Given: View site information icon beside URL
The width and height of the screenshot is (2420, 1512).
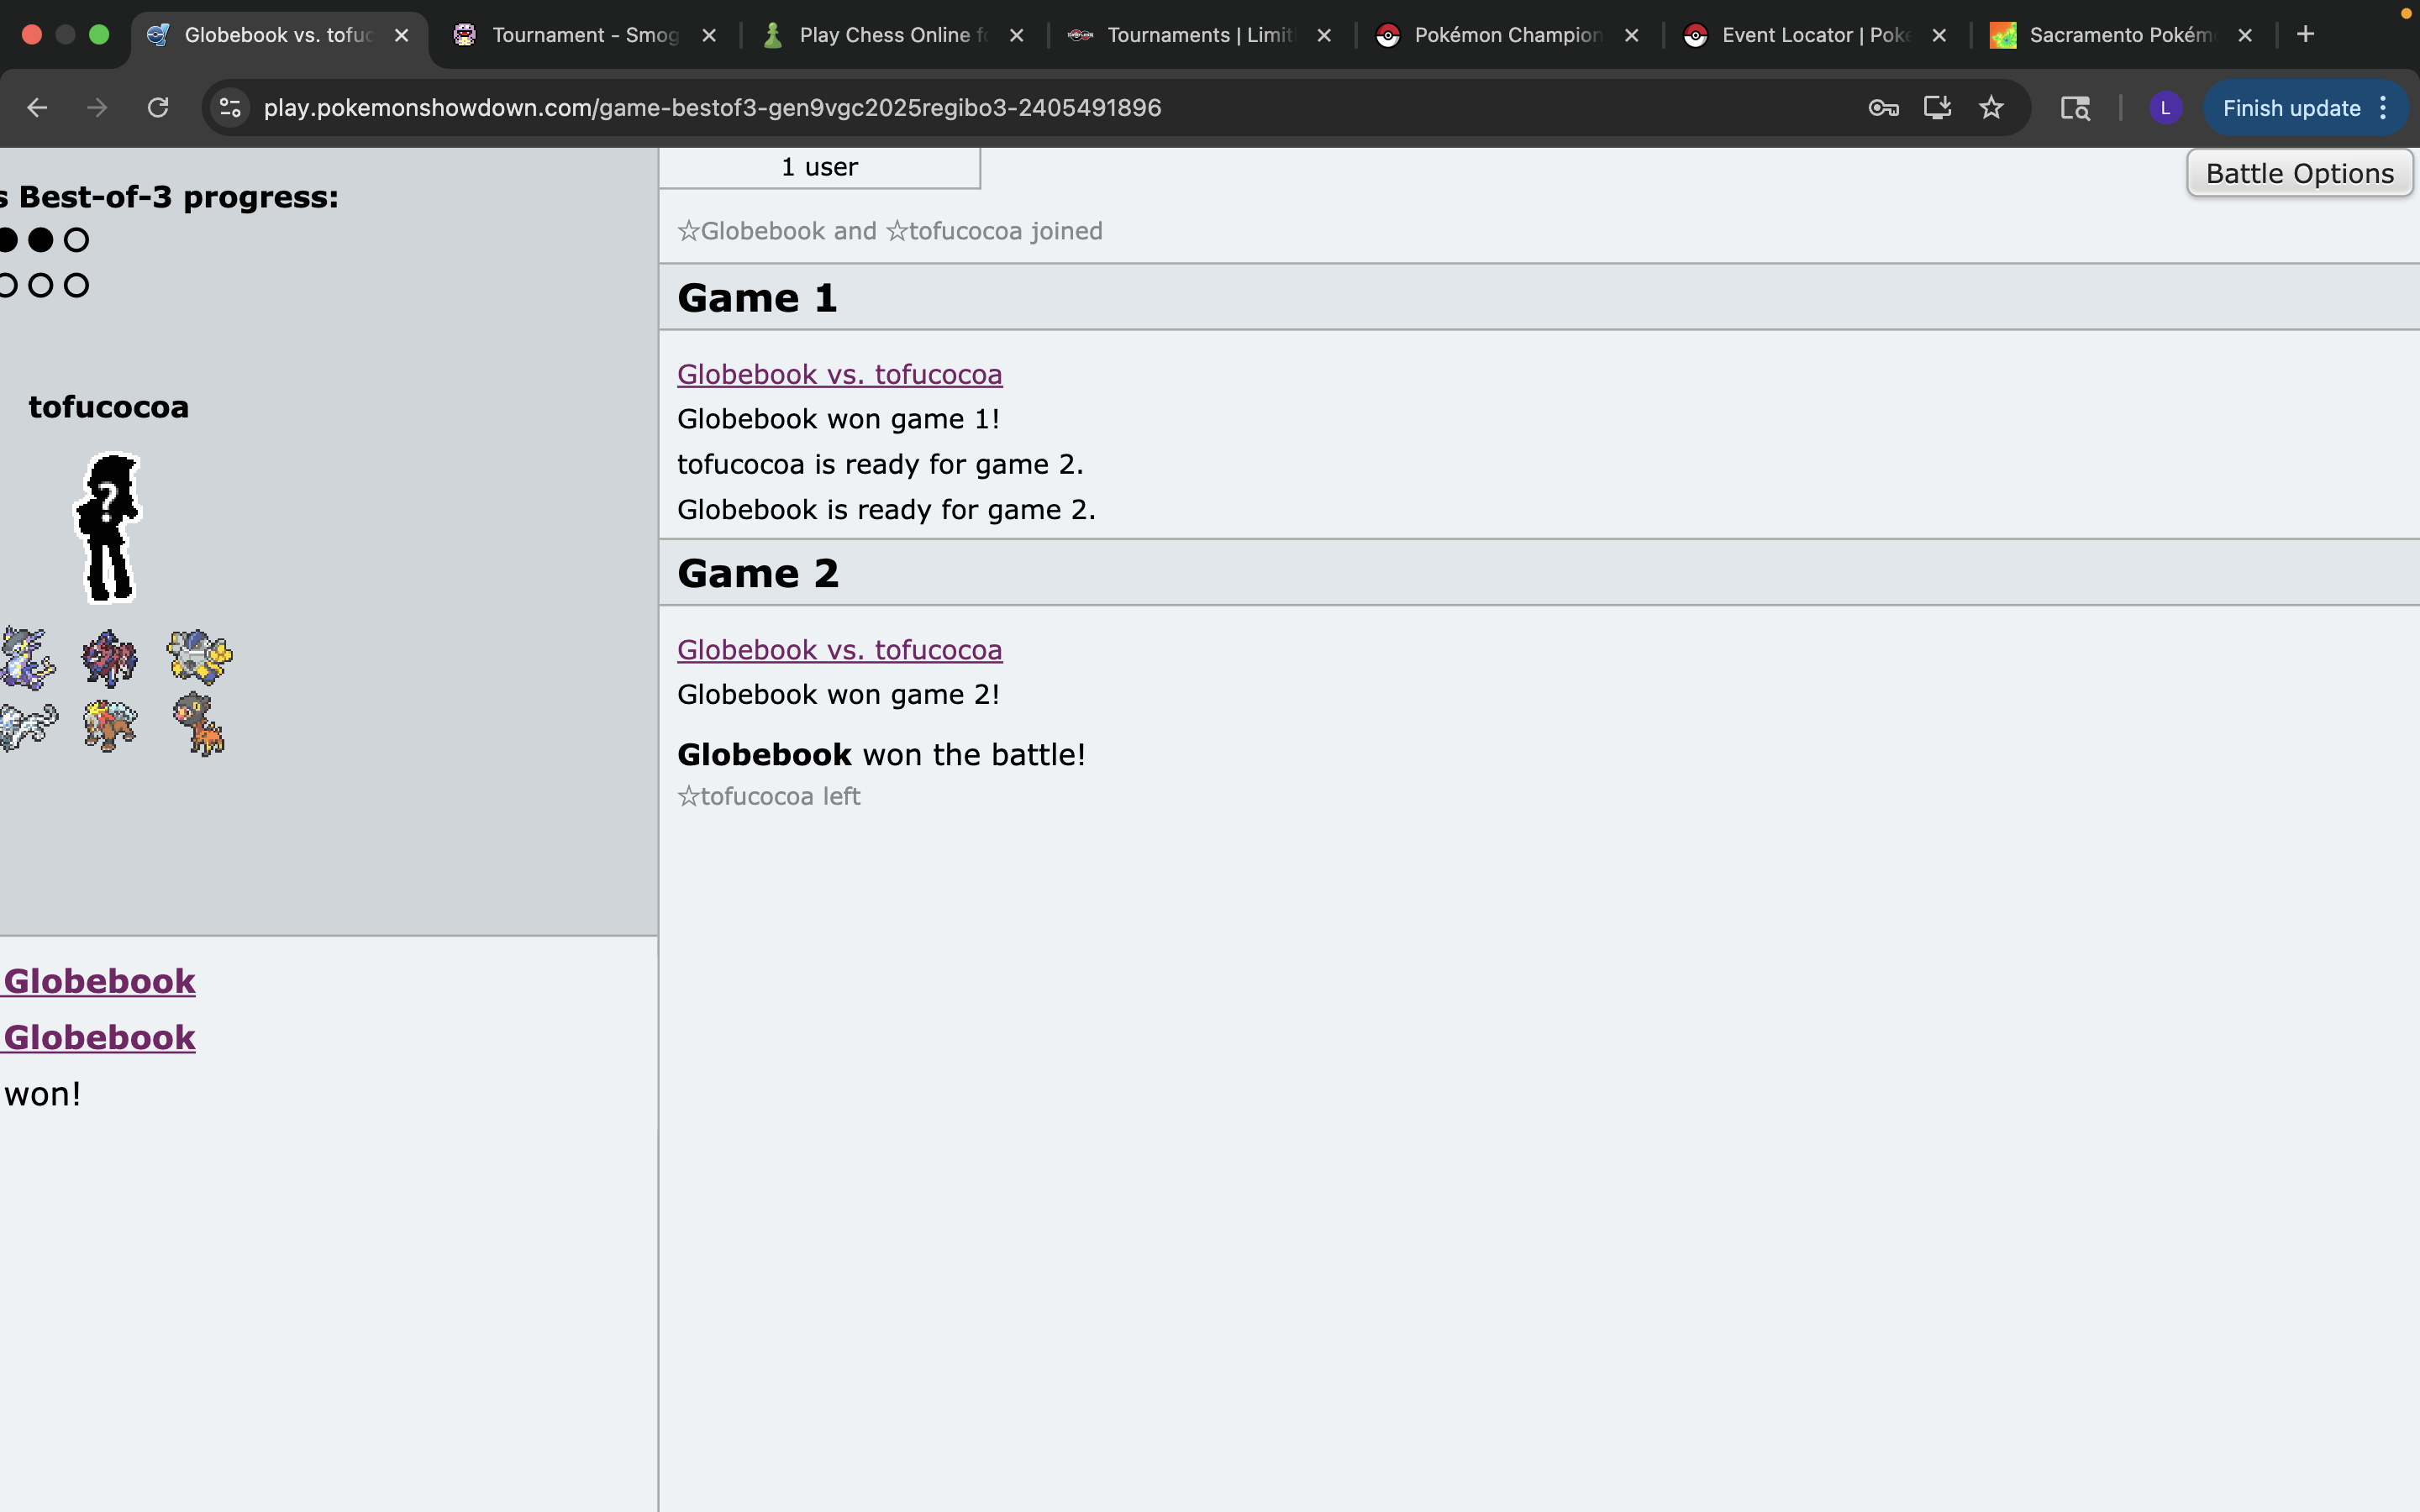Looking at the screenshot, I should (x=230, y=108).
